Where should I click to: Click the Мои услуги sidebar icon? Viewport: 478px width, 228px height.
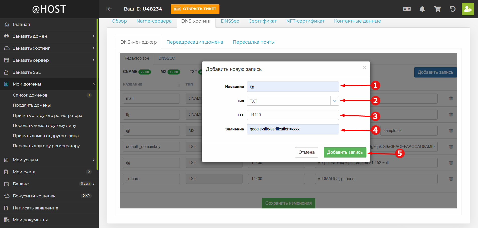point(7,160)
